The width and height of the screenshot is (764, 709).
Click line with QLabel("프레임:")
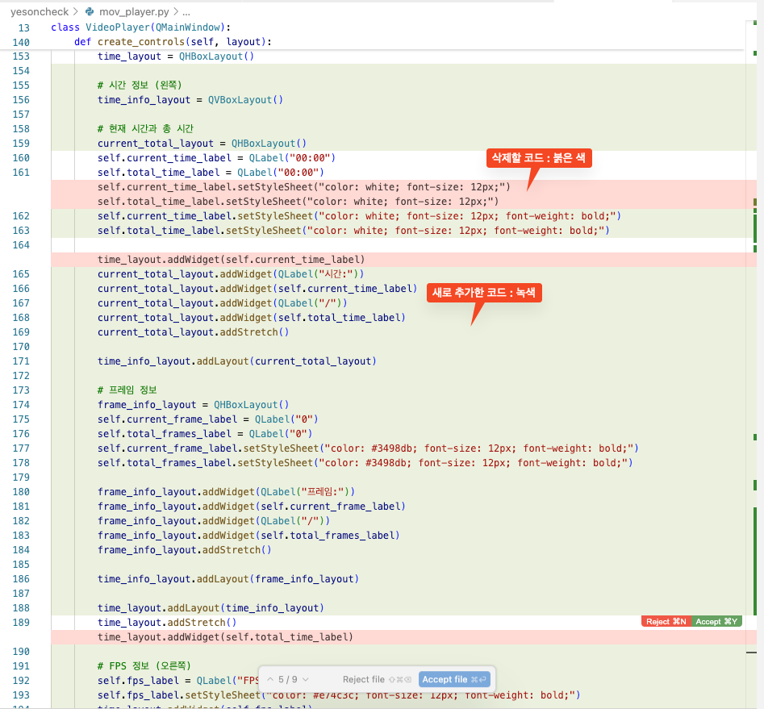point(226,492)
